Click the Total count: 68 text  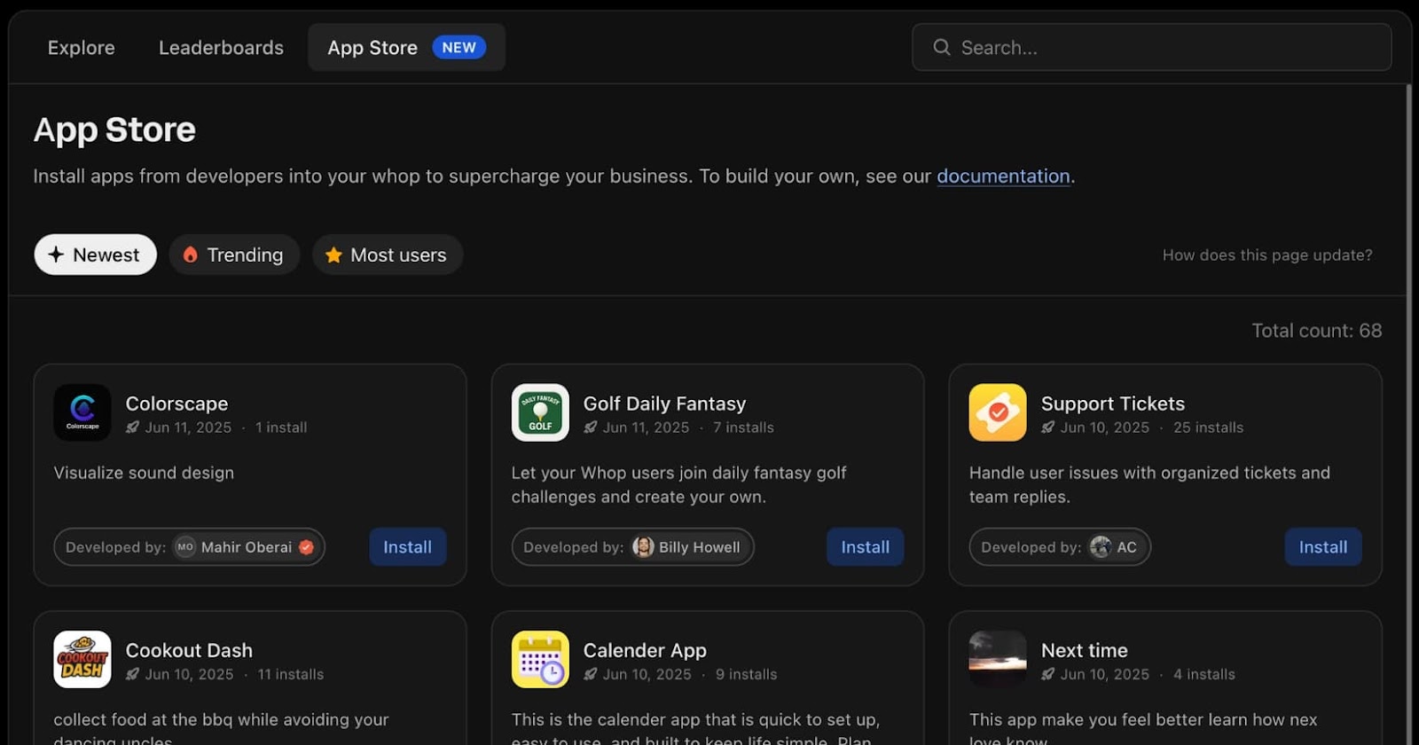[1316, 331]
